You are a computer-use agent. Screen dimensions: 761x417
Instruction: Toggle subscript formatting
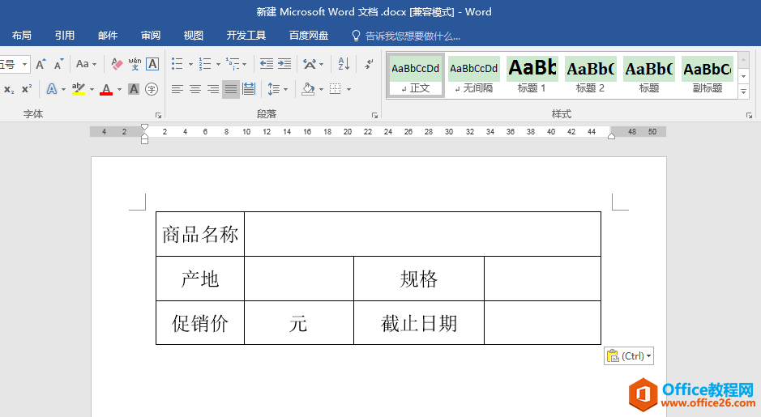pyautogui.click(x=9, y=89)
